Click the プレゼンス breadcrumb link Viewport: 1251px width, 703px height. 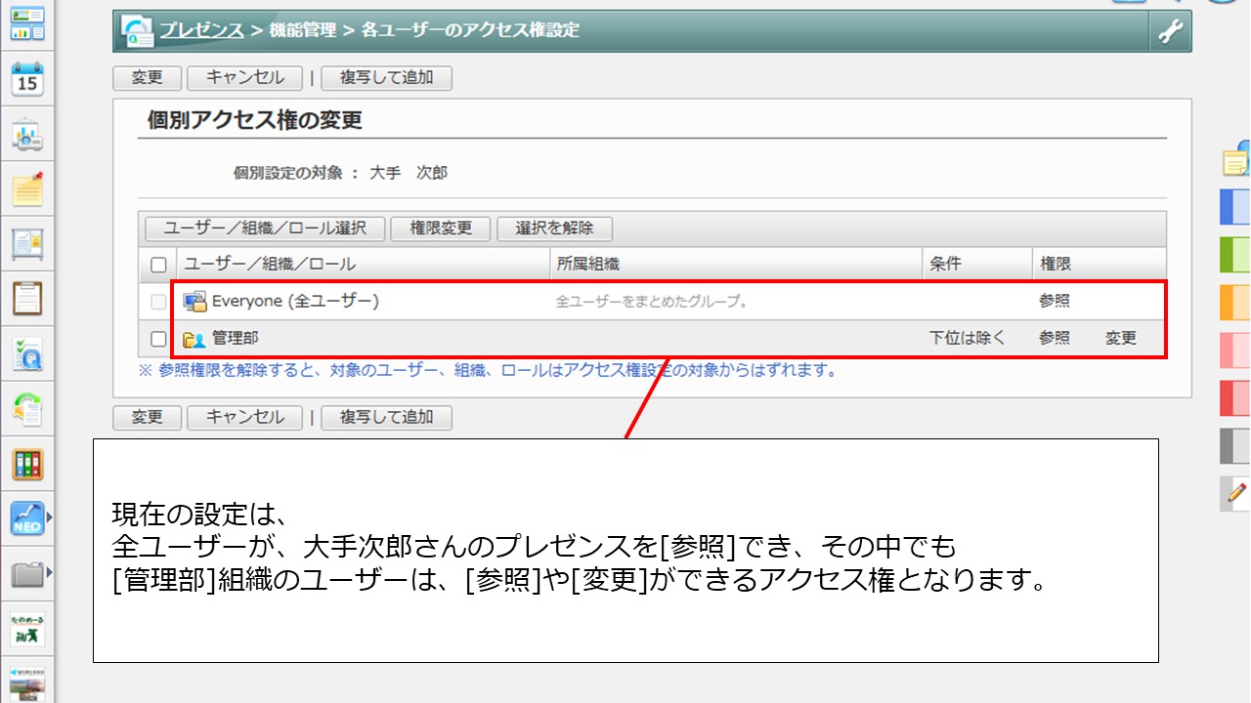(201, 30)
